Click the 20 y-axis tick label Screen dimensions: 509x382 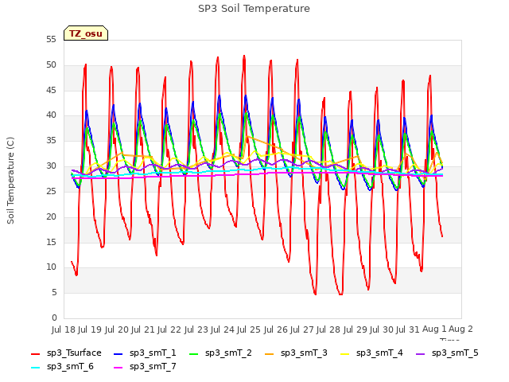pyautogui.click(x=51, y=216)
